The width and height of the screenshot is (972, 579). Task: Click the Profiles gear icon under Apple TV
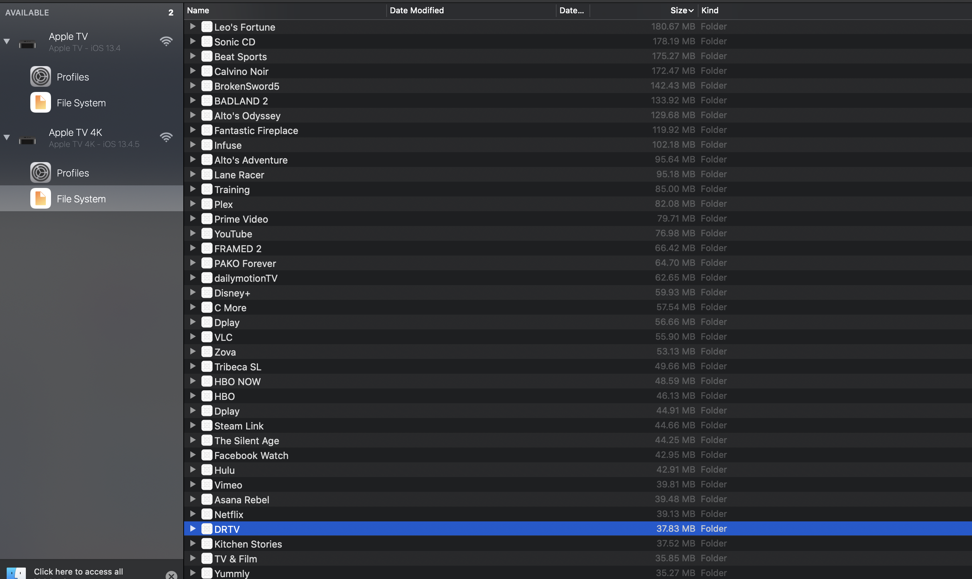point(40,76)
